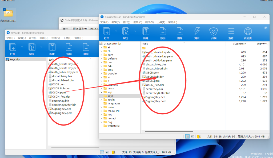Select the 'webstatic' folder in the tree
The image size is (273, 158).
click(113, 126)
